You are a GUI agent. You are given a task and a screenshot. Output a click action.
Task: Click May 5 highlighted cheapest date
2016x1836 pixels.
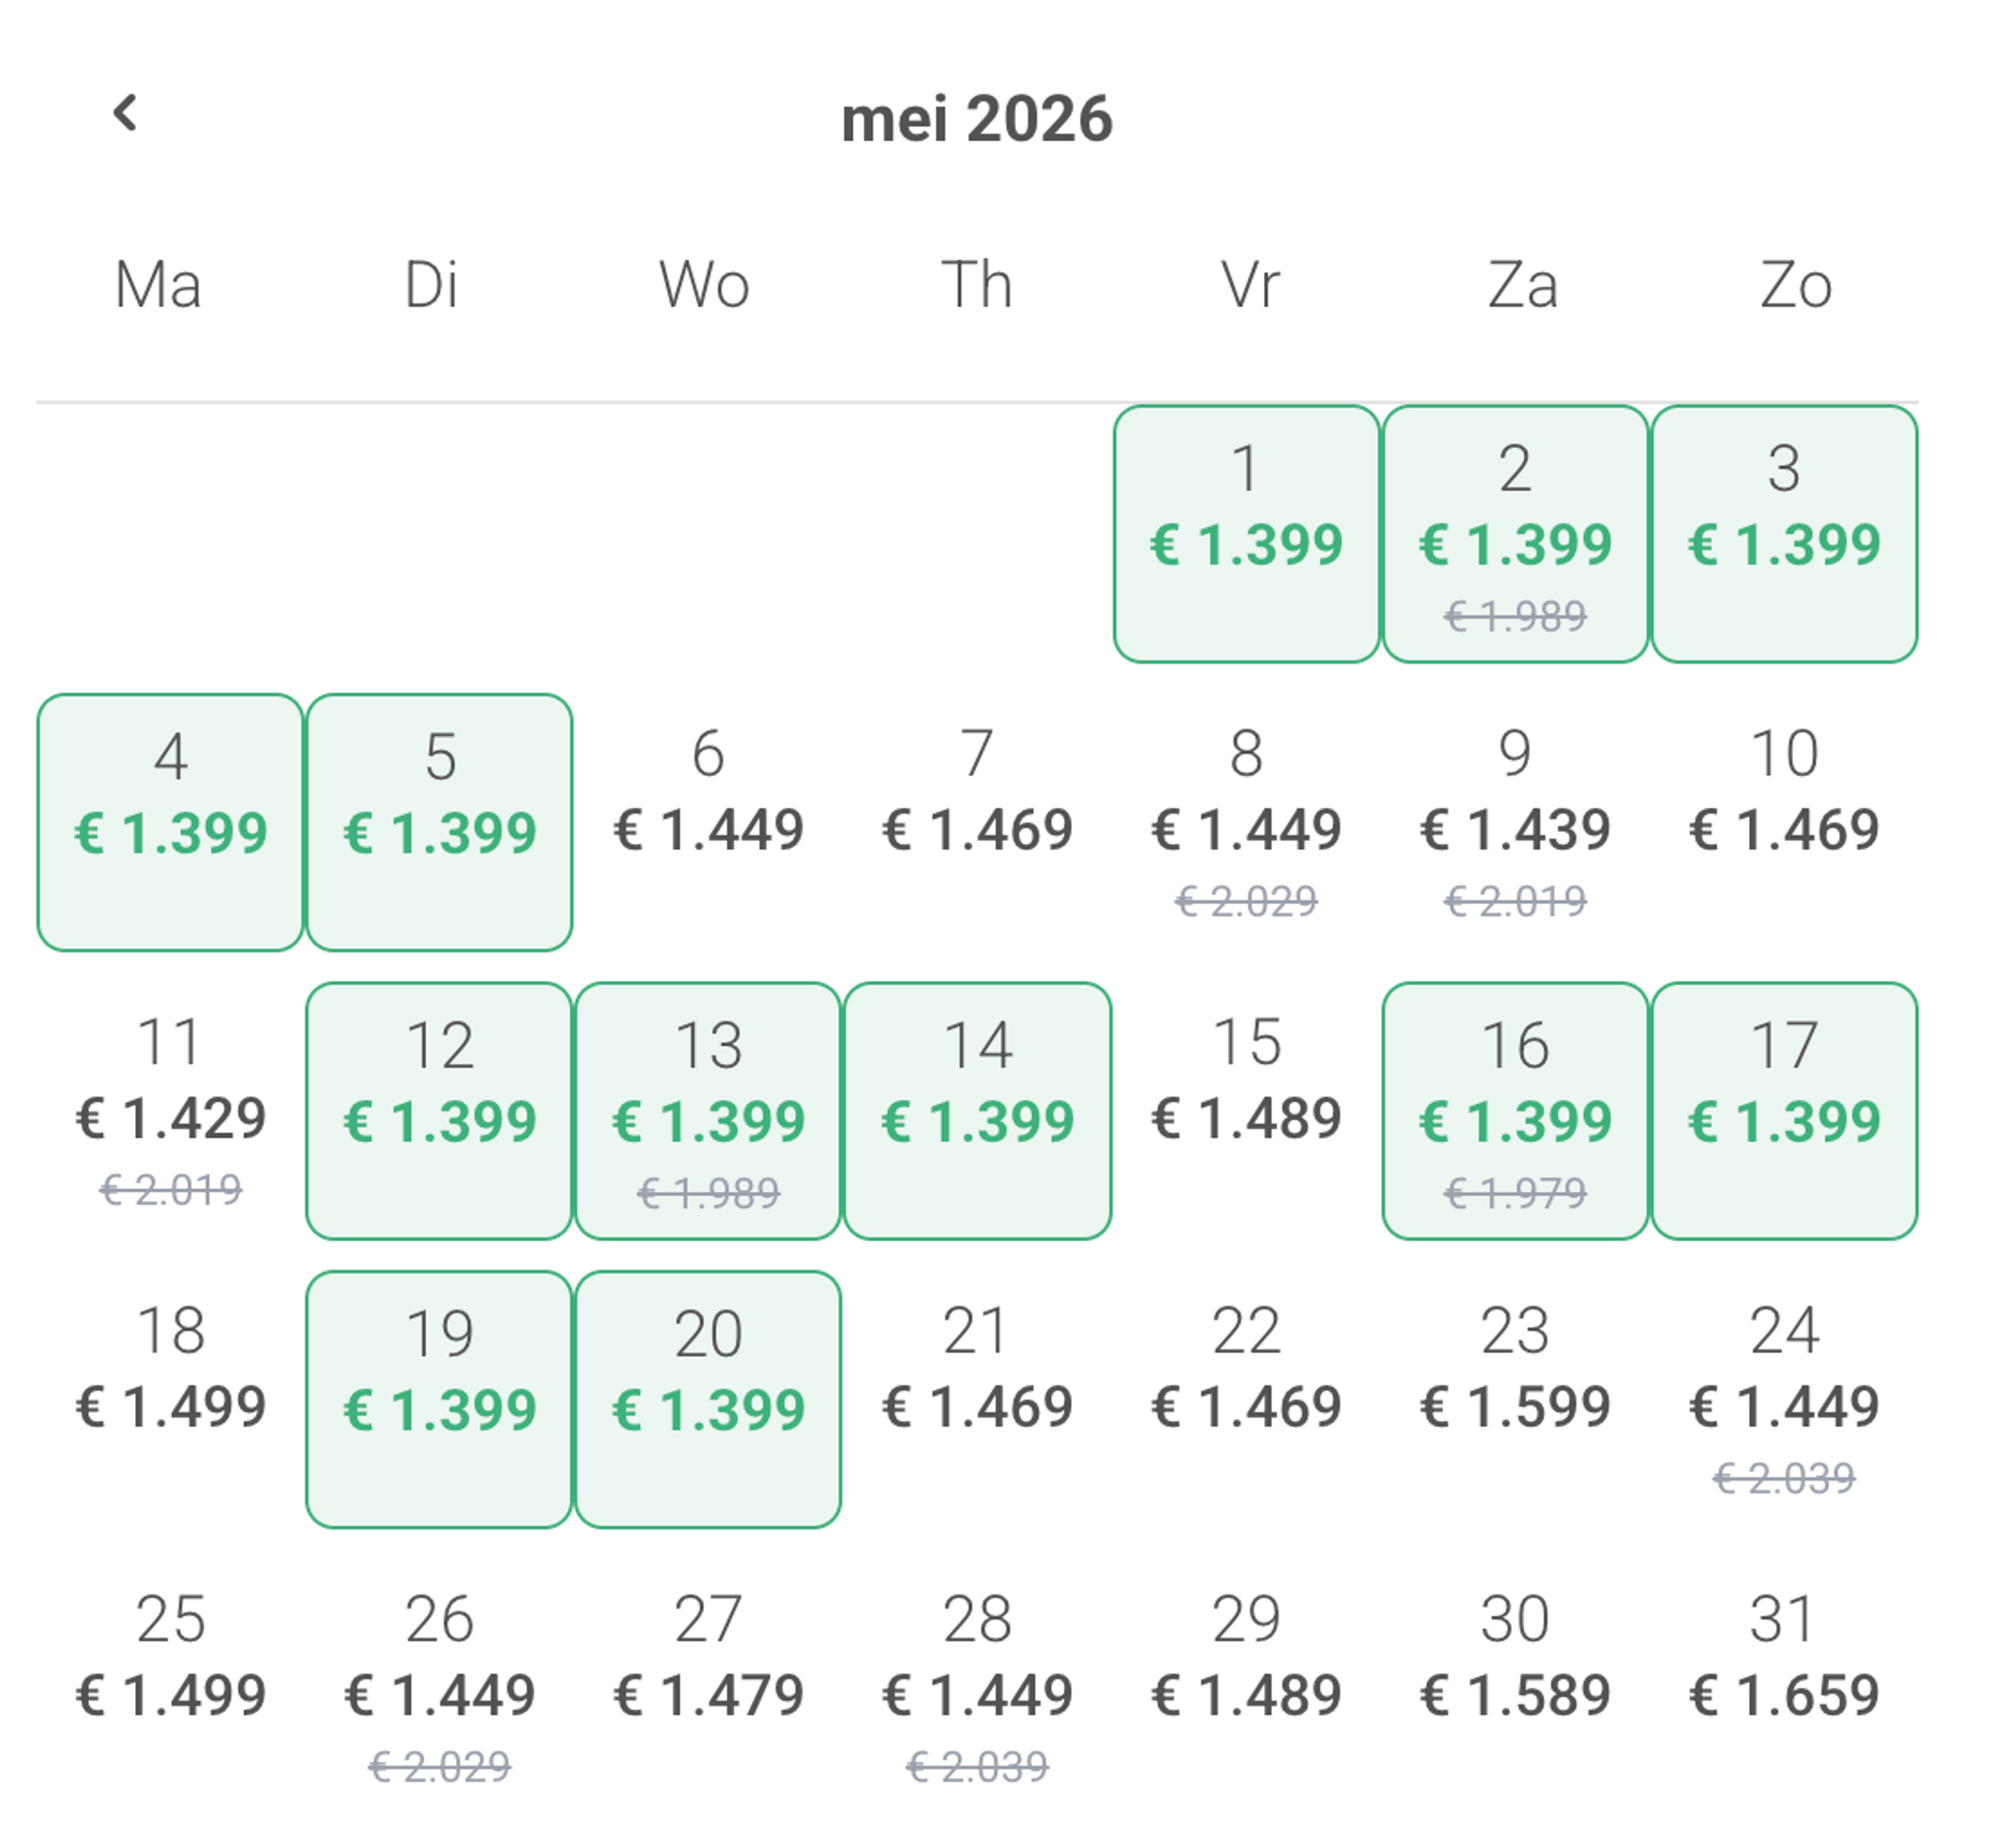[440, 822]
